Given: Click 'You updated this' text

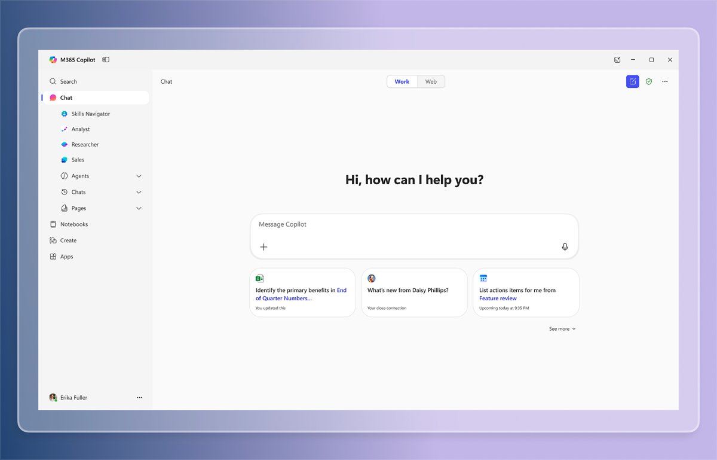Looking at the screenshot, I should pyautogui.click(x=271, y=308).
